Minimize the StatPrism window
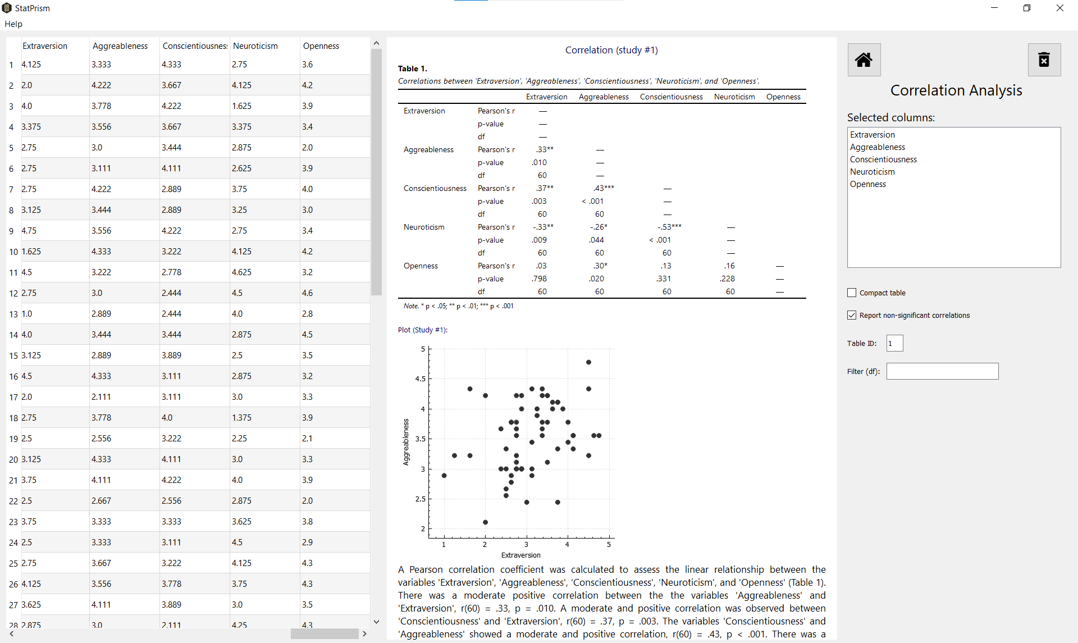This screenshot has width=1078, height=643. click(994, 8)
